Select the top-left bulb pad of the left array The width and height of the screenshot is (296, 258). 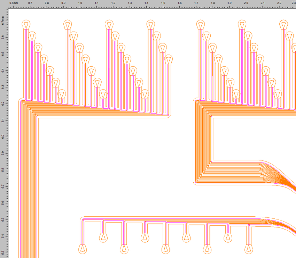pyautogui.click(x=26, y=25)
